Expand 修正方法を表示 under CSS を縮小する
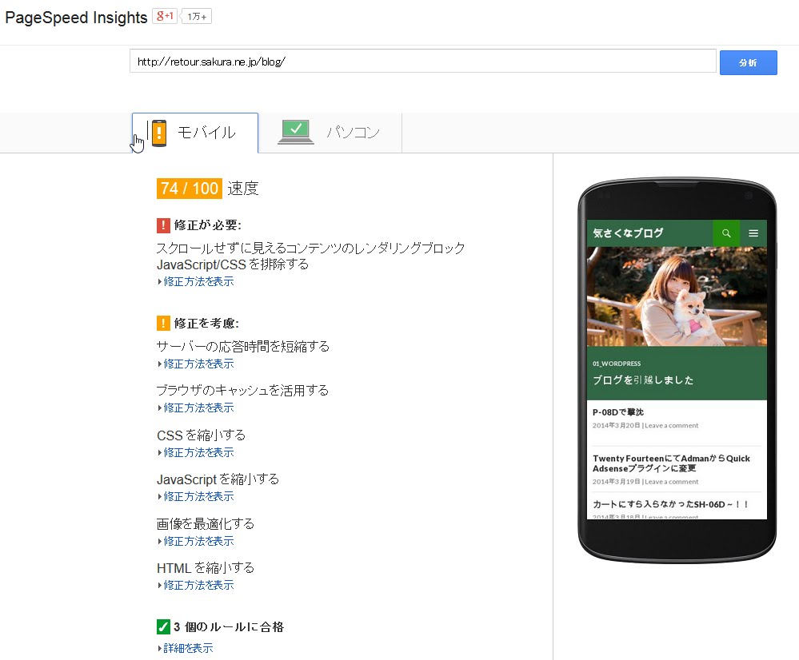 198,453
